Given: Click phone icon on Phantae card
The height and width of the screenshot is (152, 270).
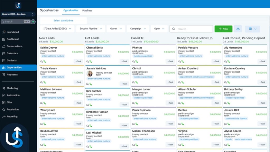Looking at the screenshot, I should pos(137,61).
